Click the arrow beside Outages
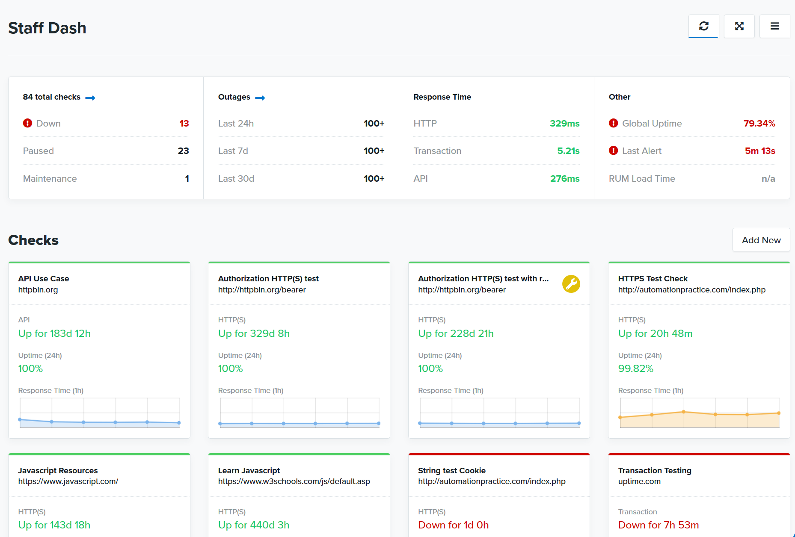Image resolution: width=795 pixels, height=537 pixels. click(x=260, y=98)
